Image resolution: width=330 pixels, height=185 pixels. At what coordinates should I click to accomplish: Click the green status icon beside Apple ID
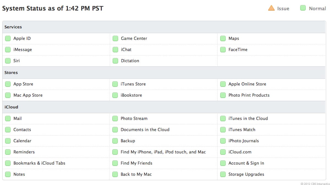coord(8,39)
